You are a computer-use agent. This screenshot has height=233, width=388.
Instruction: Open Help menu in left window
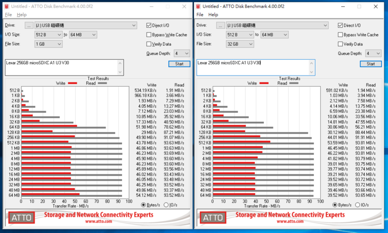[x=21, y=14]
